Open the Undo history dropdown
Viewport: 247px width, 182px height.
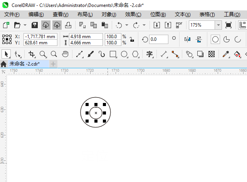coord(127,25)
